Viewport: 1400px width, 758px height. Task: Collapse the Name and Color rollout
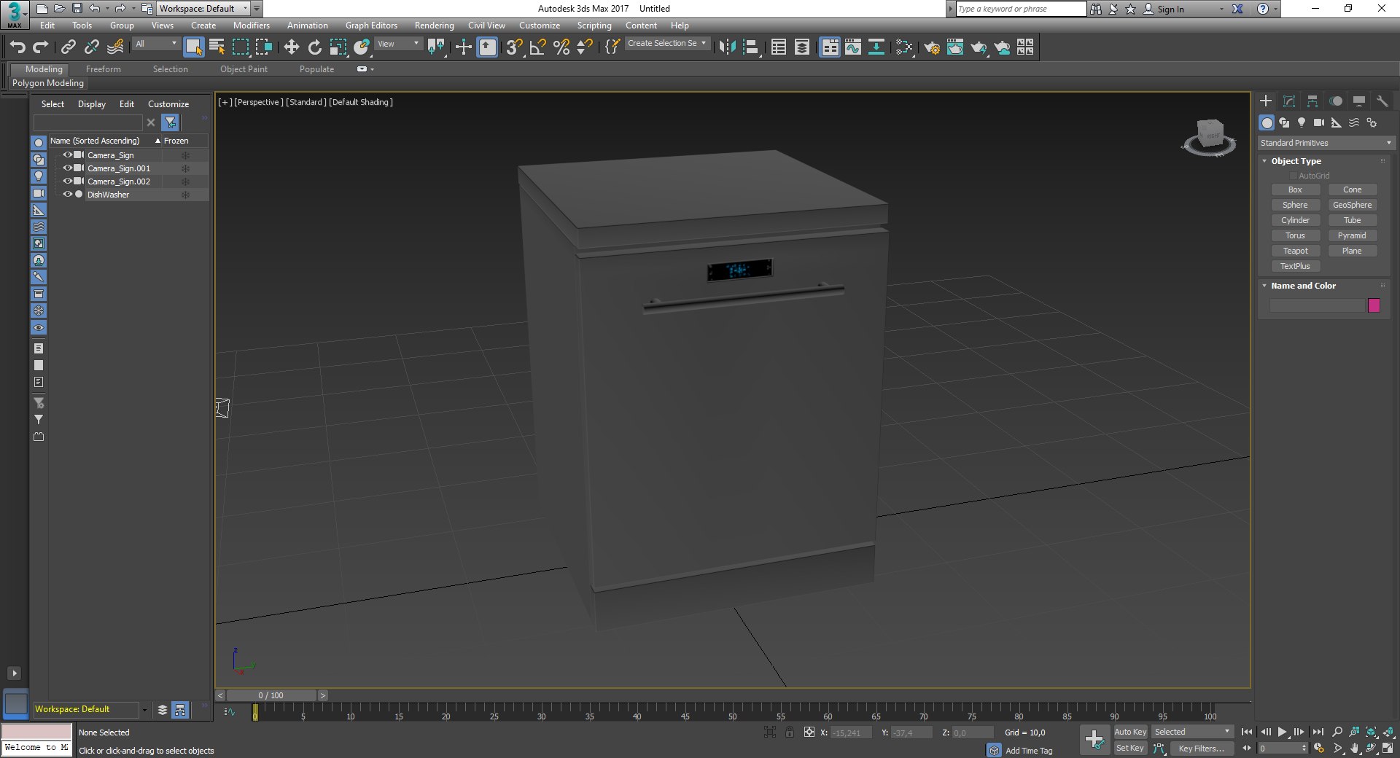click(x=1303, y=286)
